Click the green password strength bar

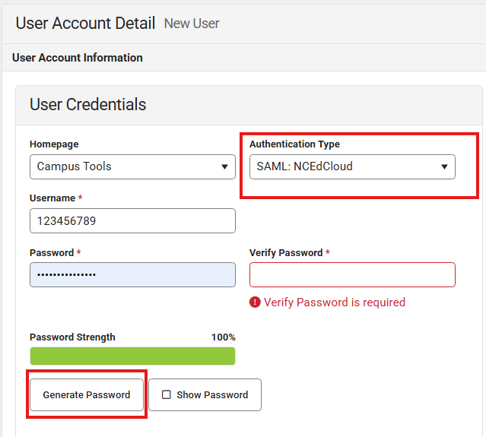[x=132, y=356]
